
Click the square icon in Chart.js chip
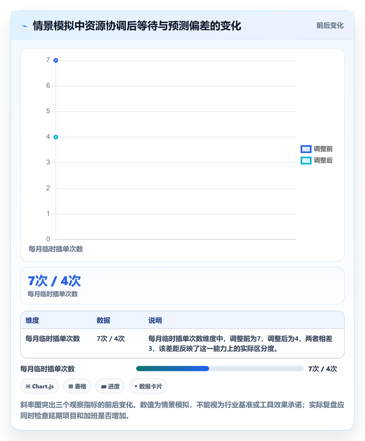click(x=28, y=387)
